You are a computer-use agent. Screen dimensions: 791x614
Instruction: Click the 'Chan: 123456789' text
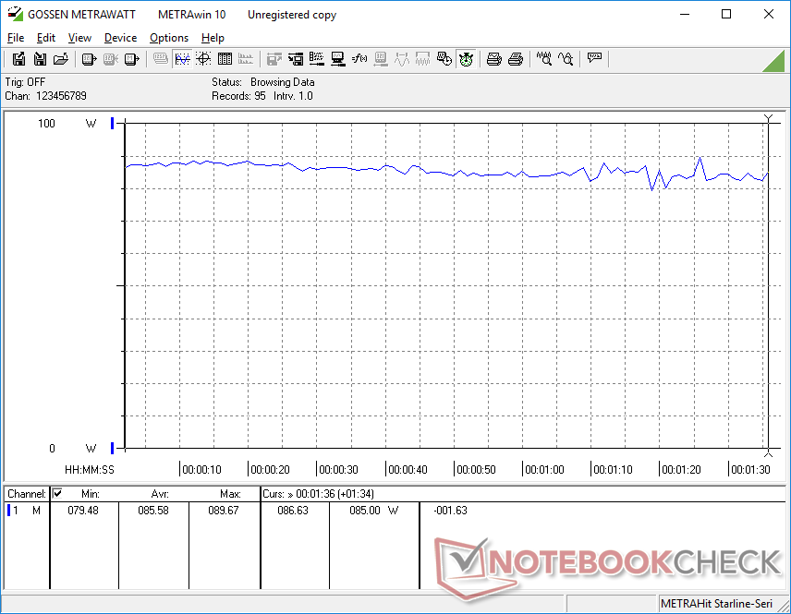(46, 96)
